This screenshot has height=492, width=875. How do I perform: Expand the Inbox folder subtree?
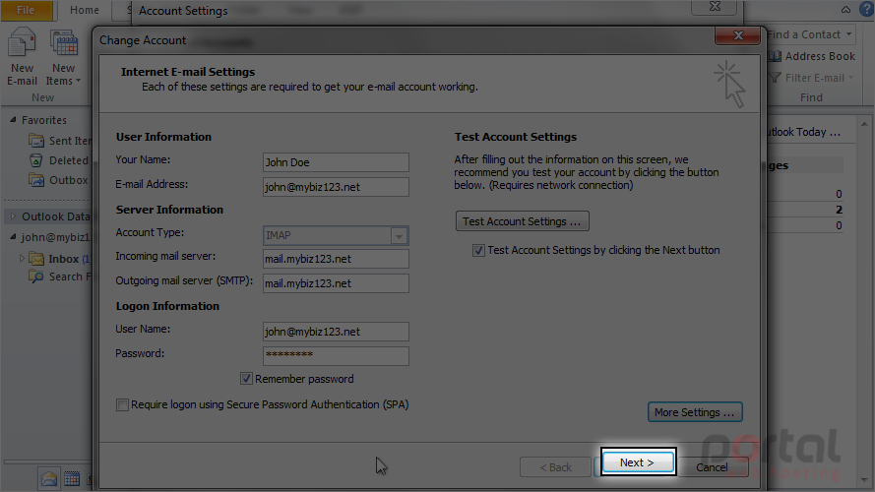click(x=22, y=258)
